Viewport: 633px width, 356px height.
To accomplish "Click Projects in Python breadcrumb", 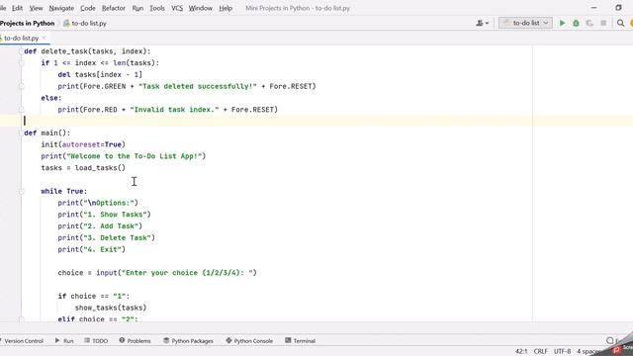I will 27,24.
